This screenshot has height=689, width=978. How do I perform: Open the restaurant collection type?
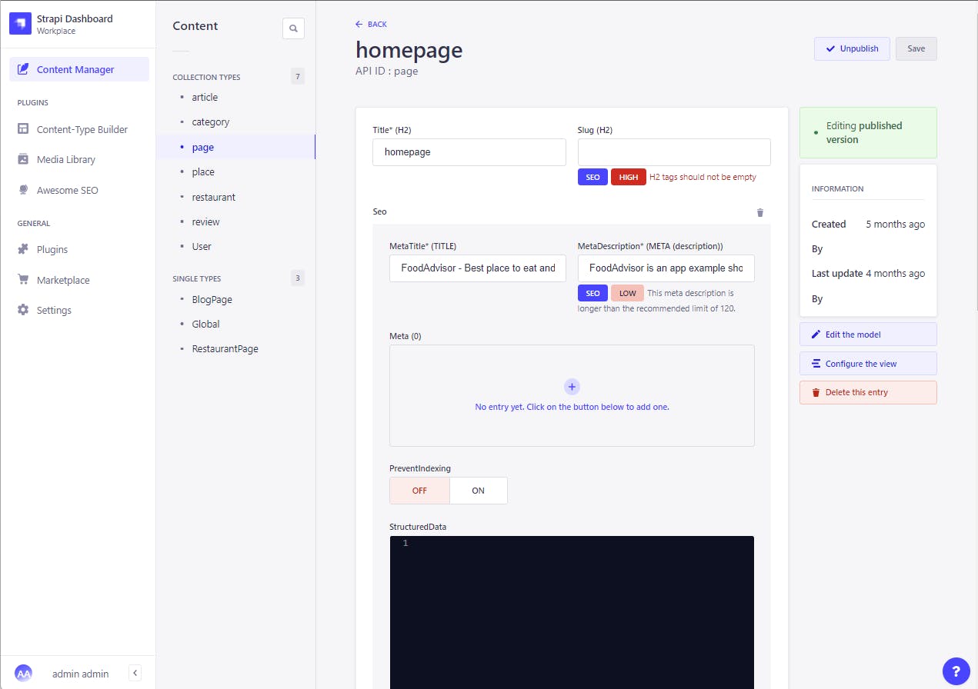pyautogui.click(x=213, y=197)
